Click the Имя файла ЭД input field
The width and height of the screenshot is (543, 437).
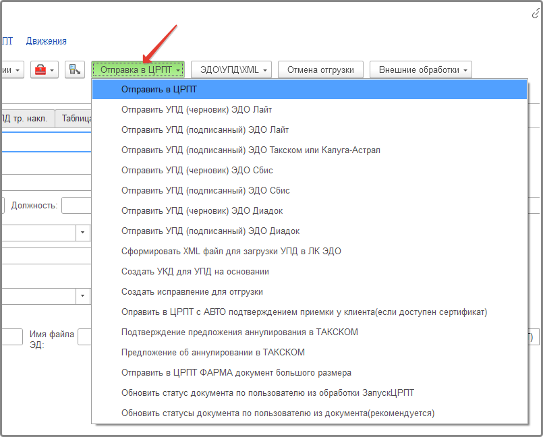click(x=85, y=337)
